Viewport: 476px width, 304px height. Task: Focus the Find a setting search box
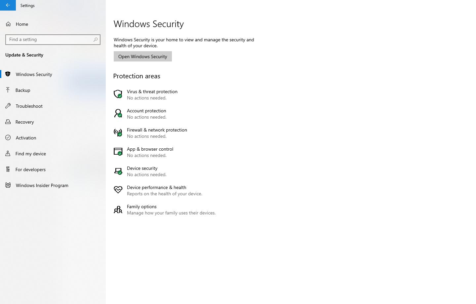[x=53, y=40]
